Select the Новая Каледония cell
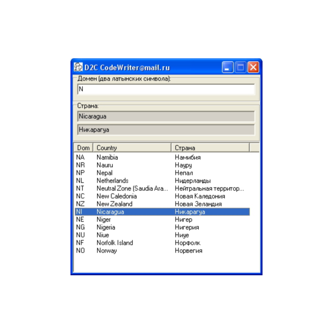 (x=200, y=196)
